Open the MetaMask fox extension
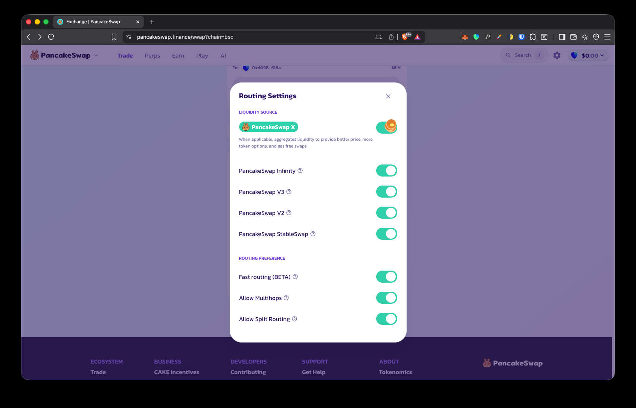The width and height of the screenshot is (636, 408). pyautogui.click(x=465, y=37)
